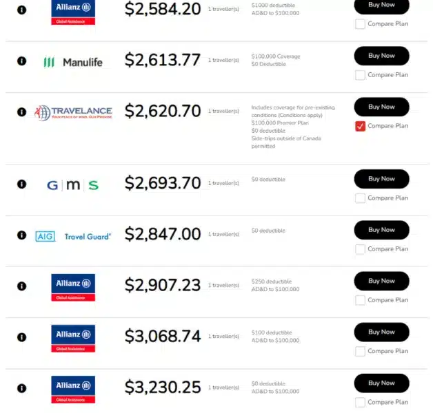Uncheck Compare Plan for Travelance

click(x=360, y=126)
